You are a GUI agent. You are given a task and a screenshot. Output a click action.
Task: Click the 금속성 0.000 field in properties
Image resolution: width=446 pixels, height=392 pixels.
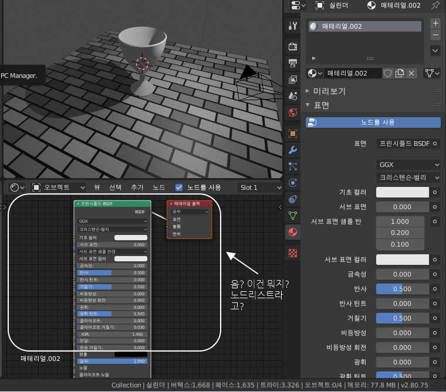tap(402, 274)
